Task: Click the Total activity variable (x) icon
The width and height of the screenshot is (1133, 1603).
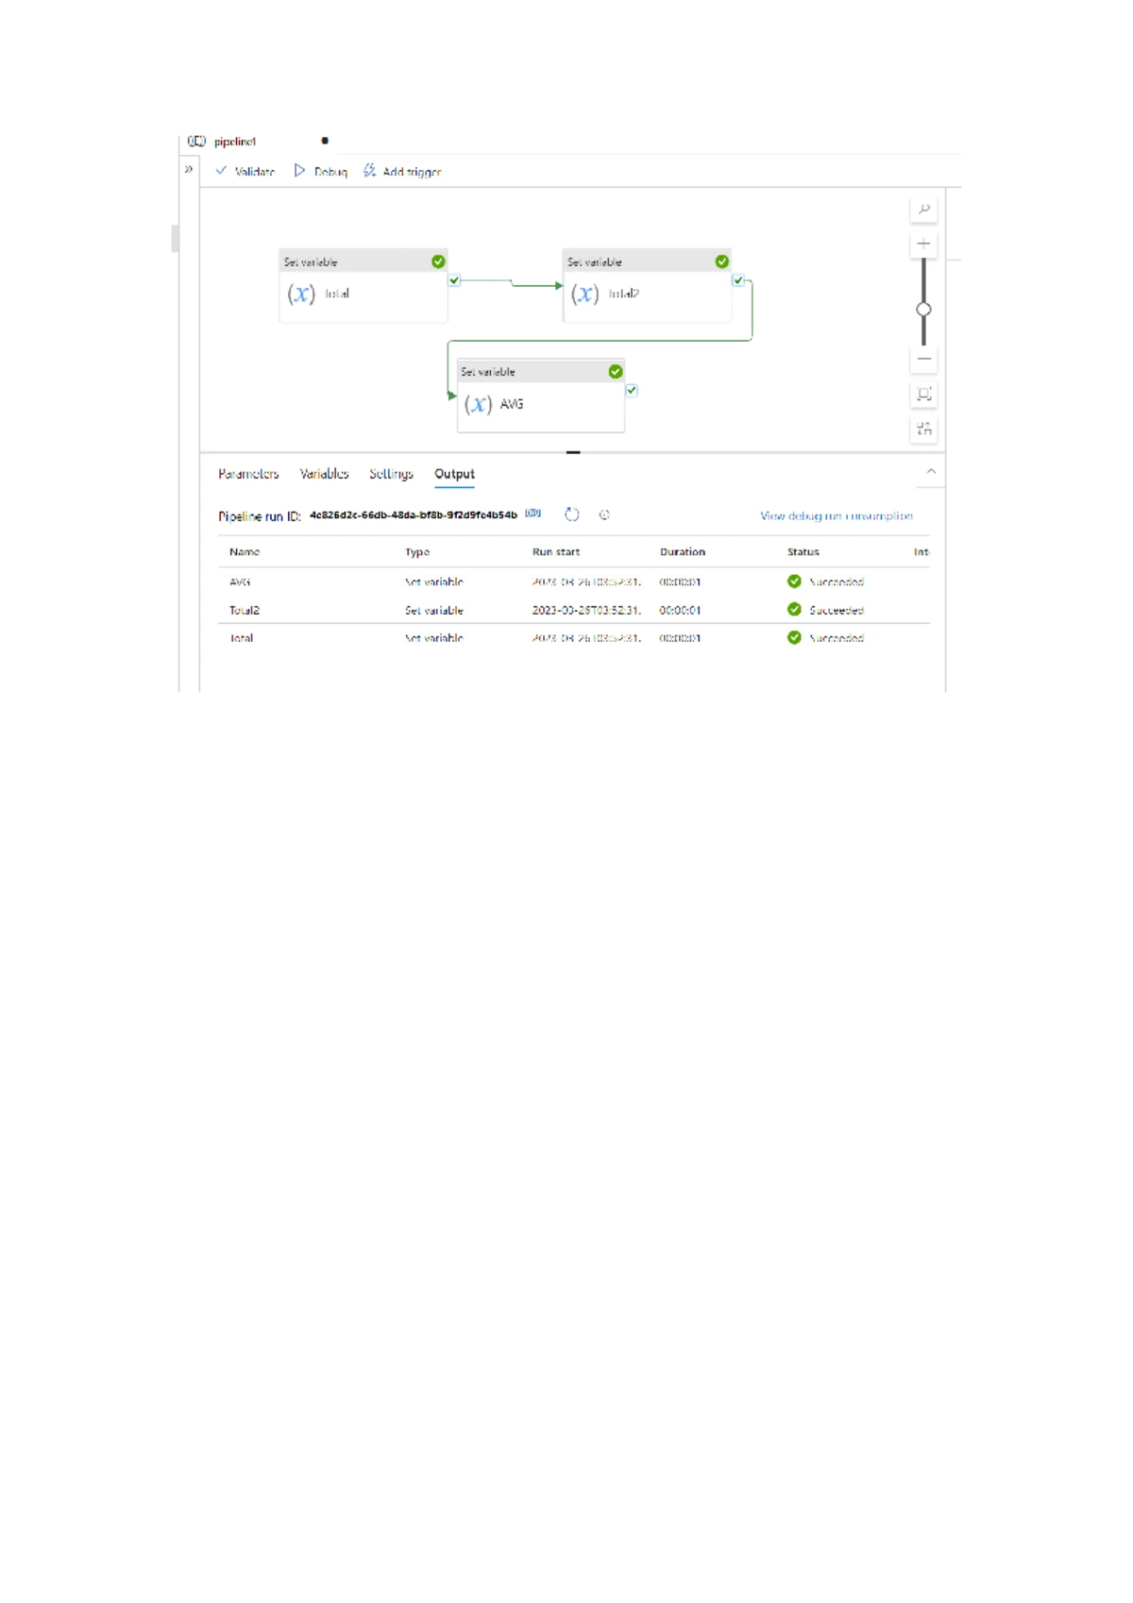Action: 301,295
